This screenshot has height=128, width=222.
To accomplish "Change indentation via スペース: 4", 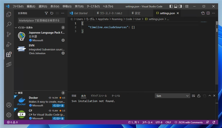I will [147, 122].
